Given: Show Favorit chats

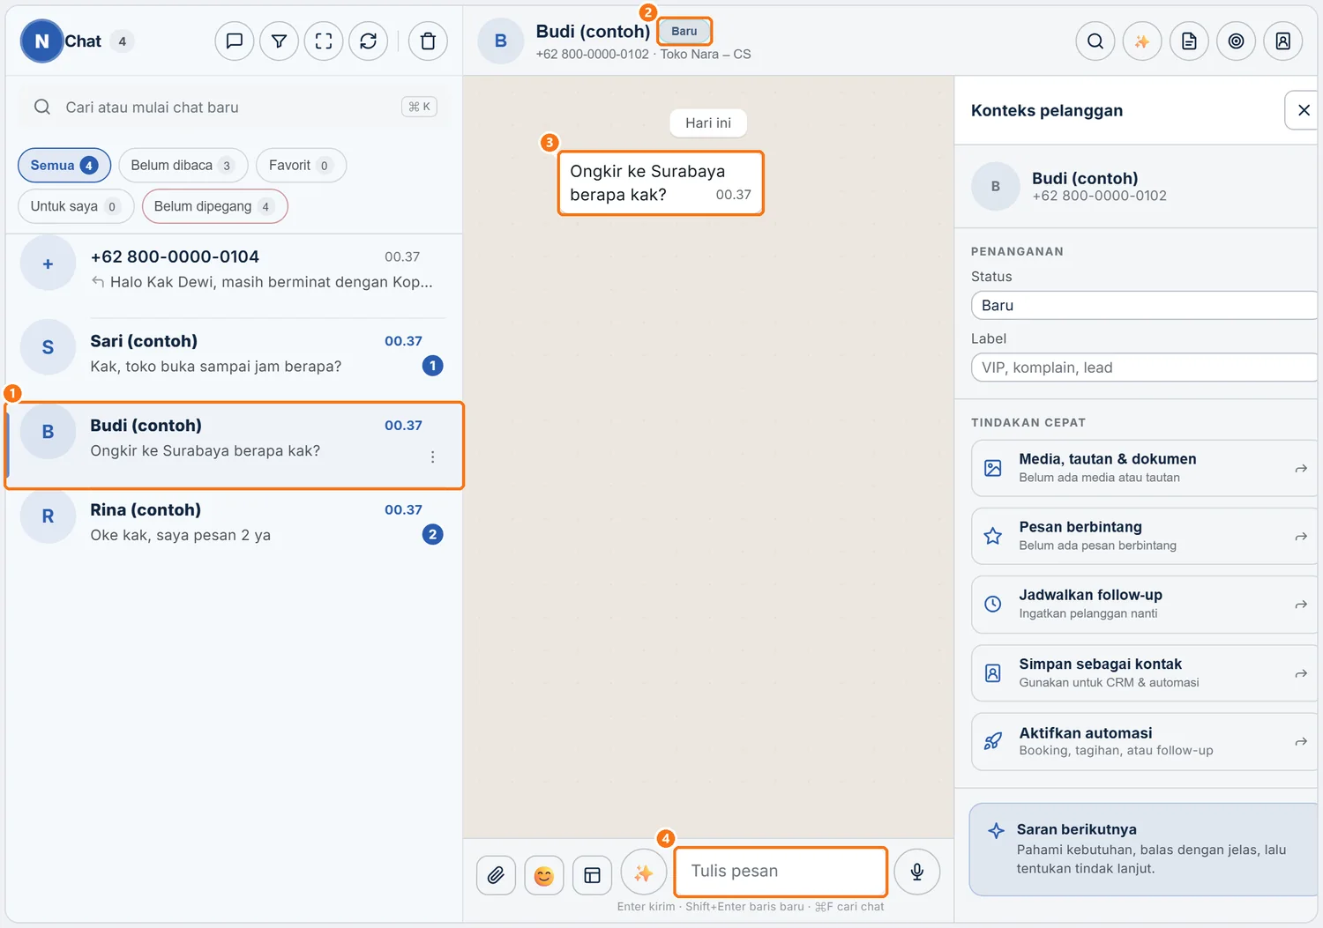Looking at the screenshot, I should [x=301, y=165].
